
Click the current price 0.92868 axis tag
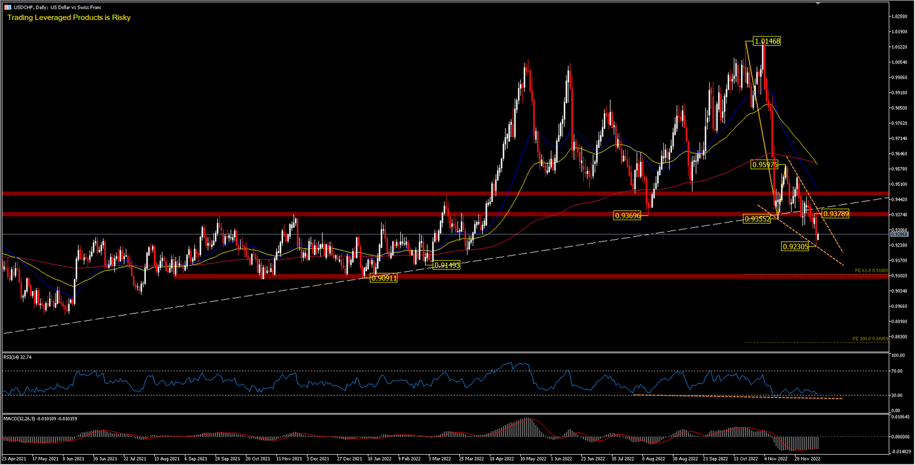[899, 235]
